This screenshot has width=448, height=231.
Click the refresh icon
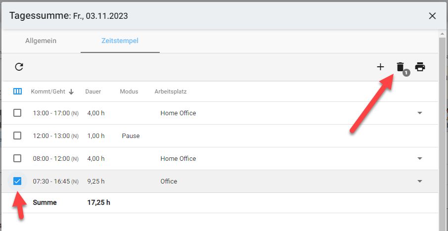point(19,67)
